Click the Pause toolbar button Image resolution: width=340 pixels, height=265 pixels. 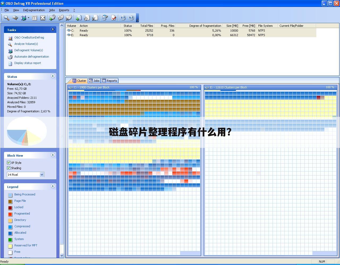[34, 18]
